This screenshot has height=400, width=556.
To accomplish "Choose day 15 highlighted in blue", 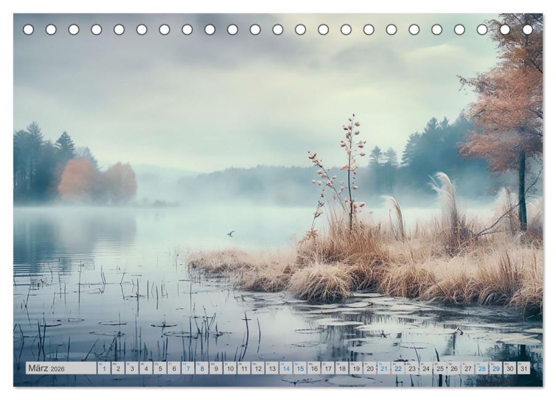I will tap(300, 368).
